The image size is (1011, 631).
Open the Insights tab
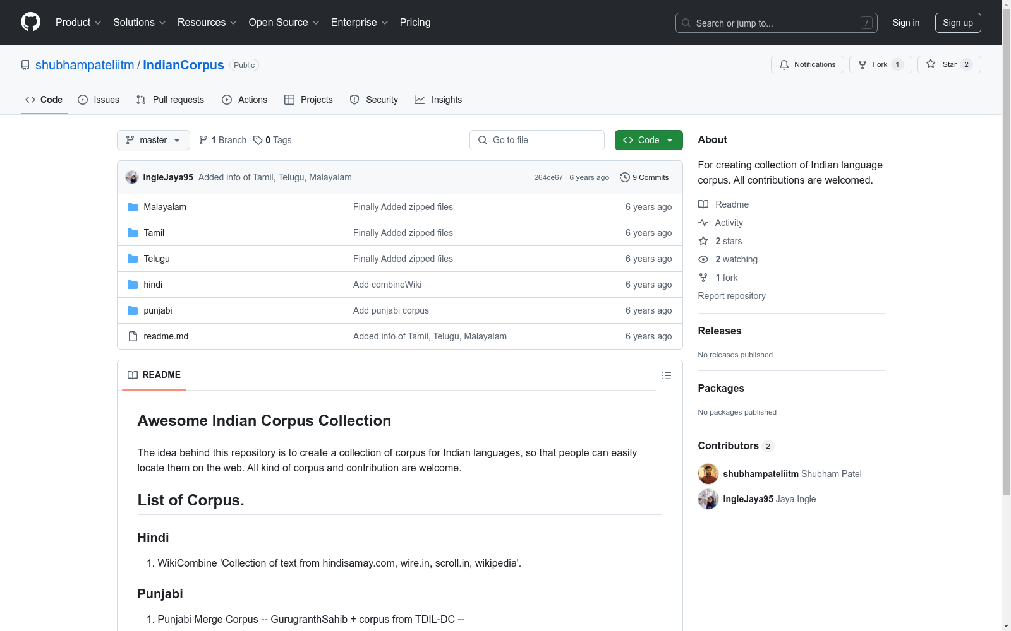click(x=439, y=100)
